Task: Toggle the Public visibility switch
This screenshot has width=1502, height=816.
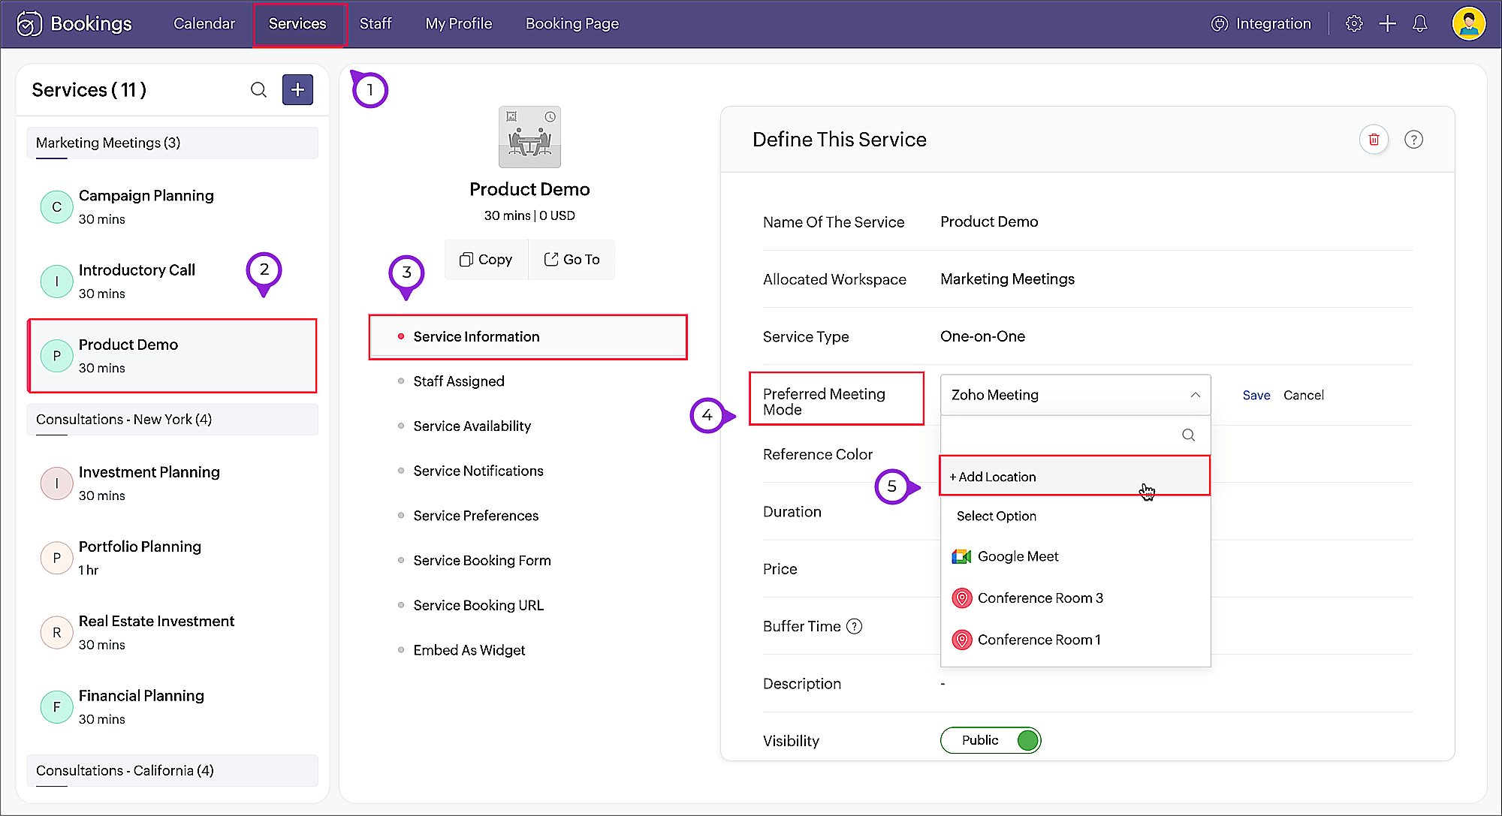Action: click(991, 740)
